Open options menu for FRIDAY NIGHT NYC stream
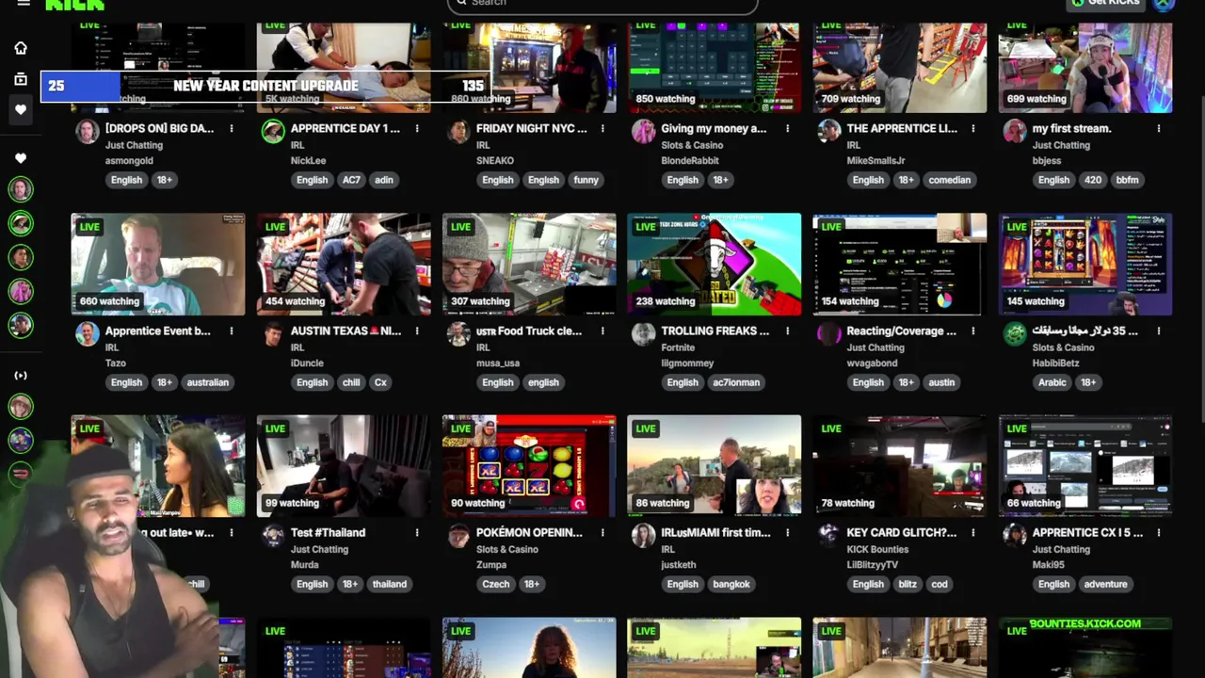 [x=602, y=128]
